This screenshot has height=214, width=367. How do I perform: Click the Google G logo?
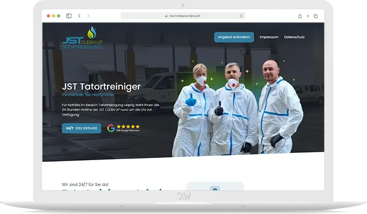click(111, 128)
